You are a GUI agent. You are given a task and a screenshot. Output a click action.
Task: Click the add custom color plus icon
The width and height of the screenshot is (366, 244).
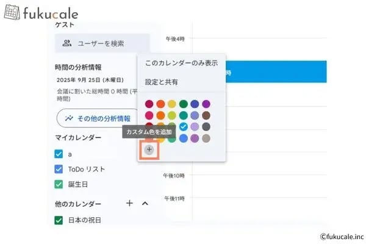pos(149,149)
